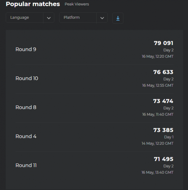Click the 73 474 peak viewers figure
The height and width of the screenshot is (190, 188).
pos(163,101)
